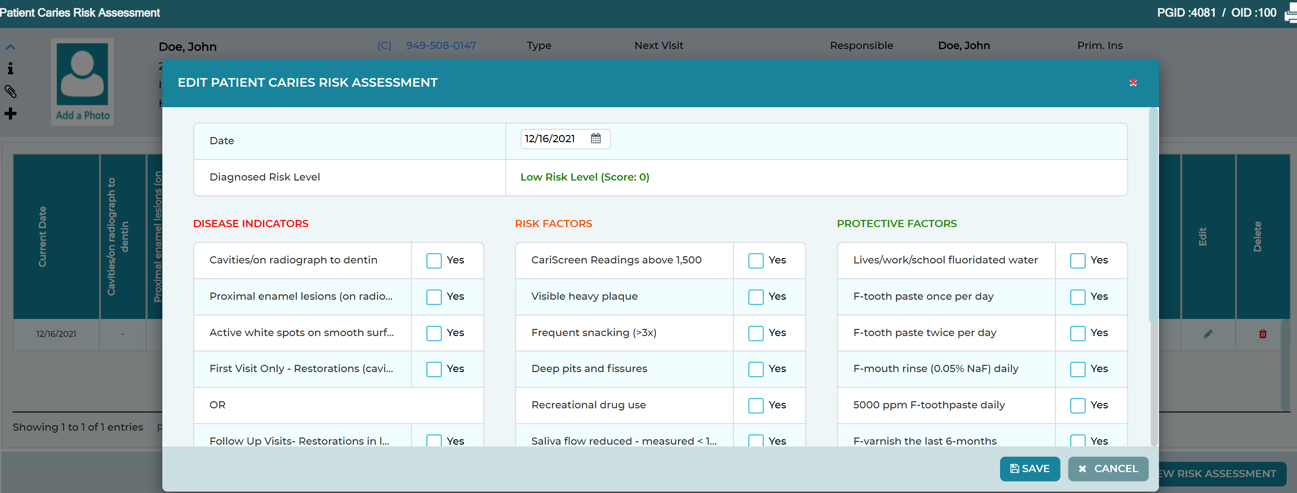This screenshot has width=1297, height=493.
Task: Open the calendar date picker icon
Action: pos(596,138)
